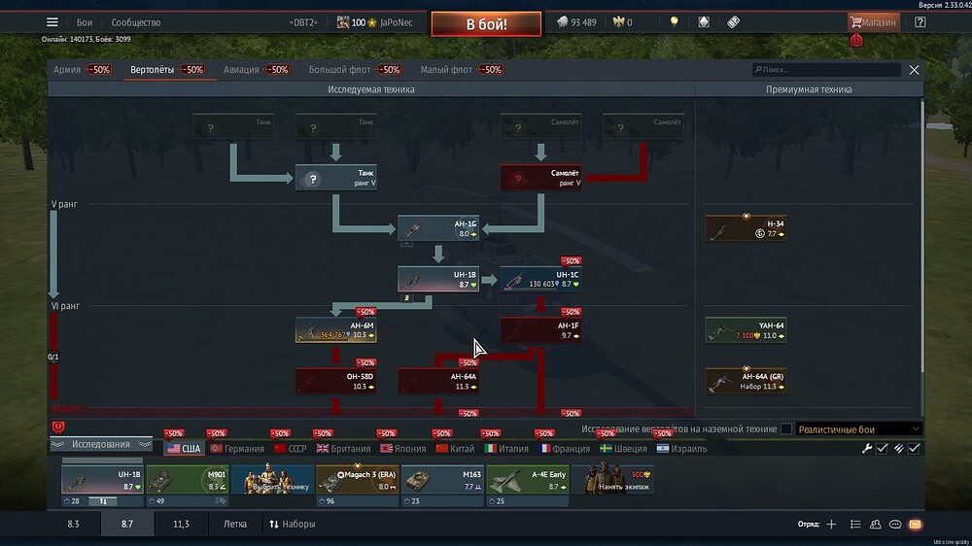Image resolution: width=972 pixels, height=546 pixels.
Task: Open the Магазин store
Action: (873, 22)
